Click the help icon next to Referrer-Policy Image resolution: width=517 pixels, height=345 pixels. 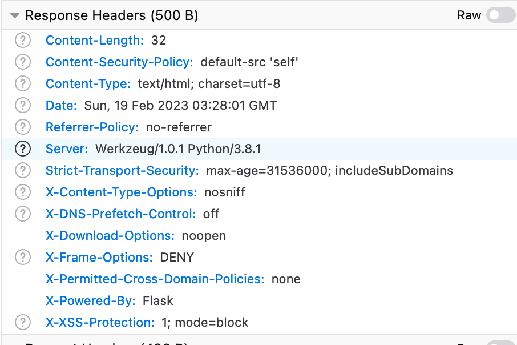pyautogui.click(x=22, y=127)
